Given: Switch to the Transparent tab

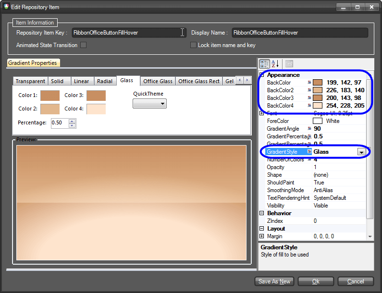Looking at the screenshot, I should (30, 81).
